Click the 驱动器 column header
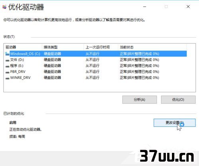The image size is (199, 166). [x=23, y=47]
